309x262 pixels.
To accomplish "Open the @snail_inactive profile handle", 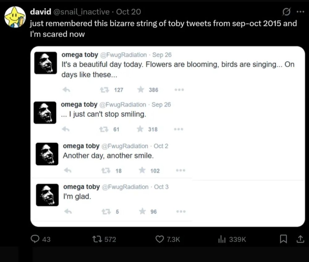I will click(x=82, y=12).
